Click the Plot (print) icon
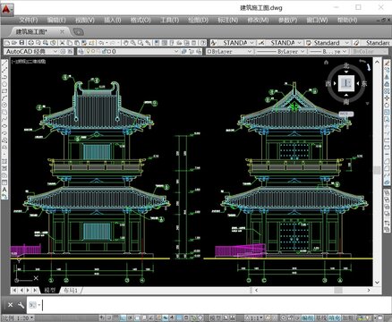Screen dimensions: 392x322 31,43
